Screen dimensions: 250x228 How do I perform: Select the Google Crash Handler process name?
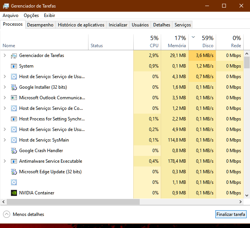pyautogui.click(x=41, y=151)
